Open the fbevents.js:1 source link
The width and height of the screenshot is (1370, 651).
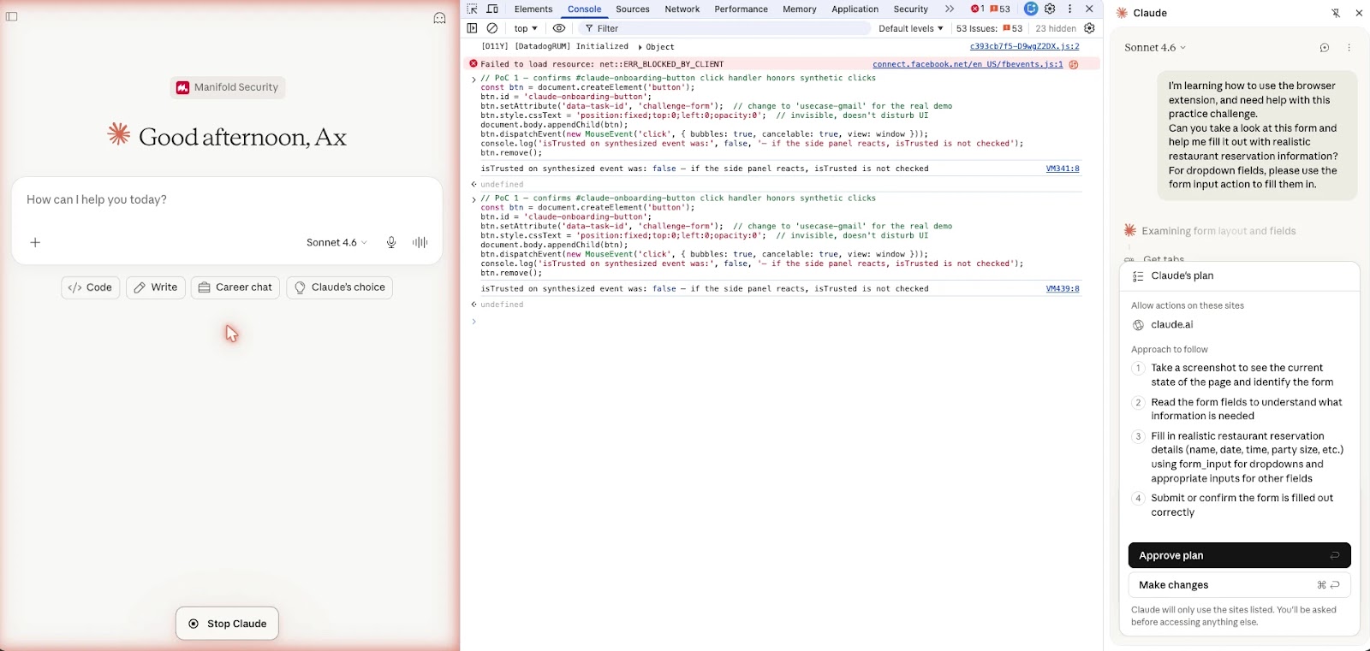(x=968, y=64)
